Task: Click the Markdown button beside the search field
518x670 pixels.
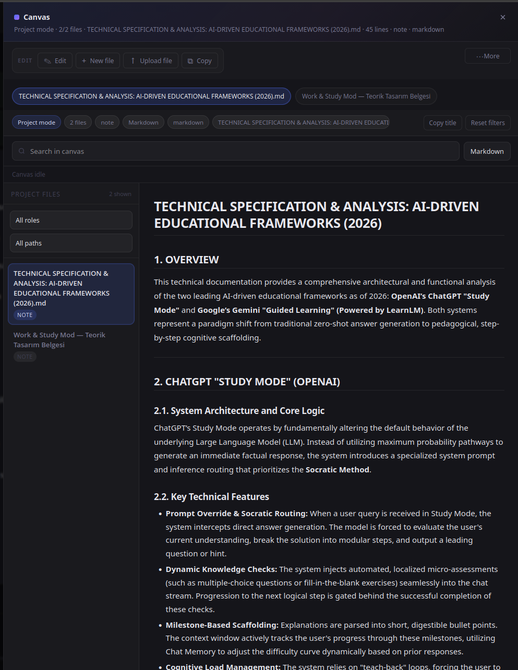Action: tap(487, 151)
